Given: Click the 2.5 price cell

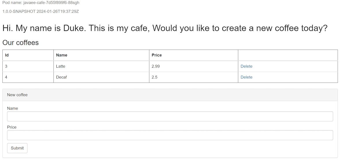Looking at the screenshot, I should point(154,77).
